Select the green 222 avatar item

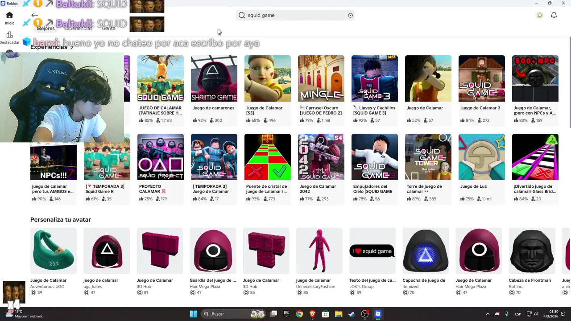(x=54, y=251)
